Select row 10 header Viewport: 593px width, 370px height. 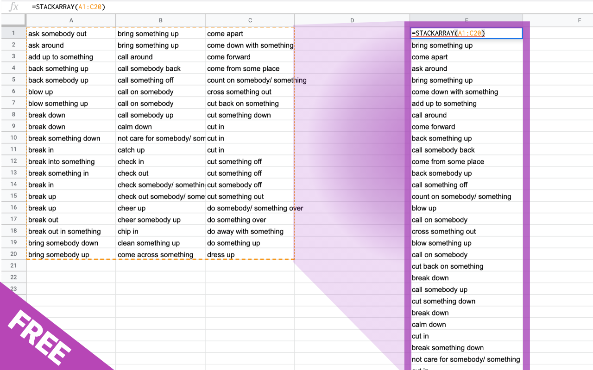[x=13, y=138]
